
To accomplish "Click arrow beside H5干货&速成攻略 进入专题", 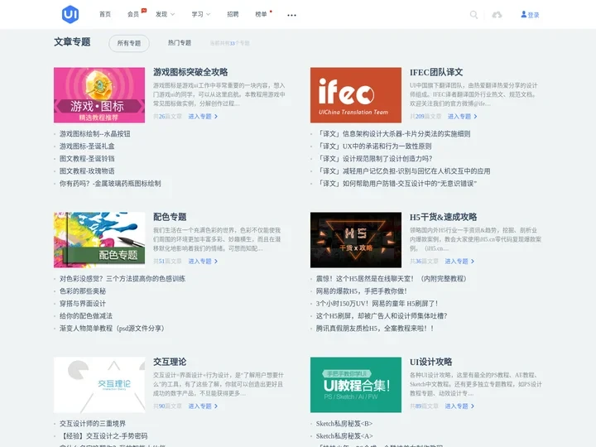I will pos(473,261).
